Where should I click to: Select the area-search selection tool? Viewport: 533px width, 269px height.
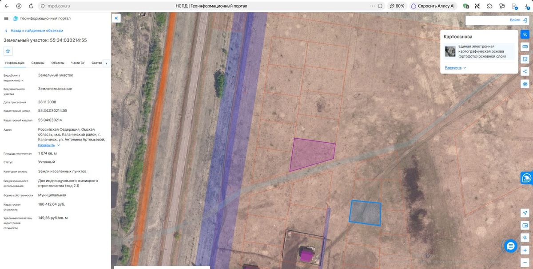pos(525,59)
